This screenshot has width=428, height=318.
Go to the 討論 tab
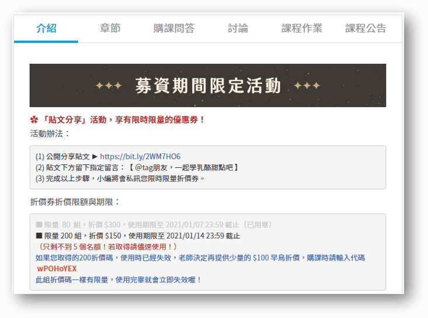click(238, 28)
